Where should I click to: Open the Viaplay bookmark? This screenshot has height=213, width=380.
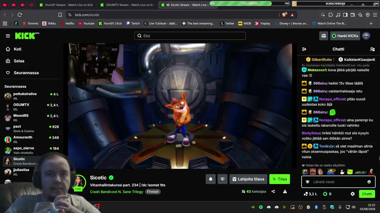(x=262, y=23)
